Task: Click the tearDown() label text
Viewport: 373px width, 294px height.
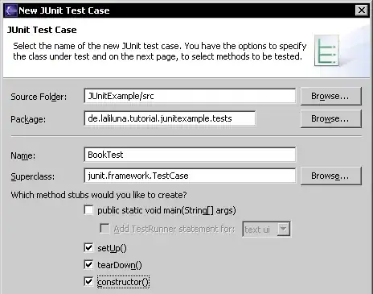Action: (x=120, y=265)
